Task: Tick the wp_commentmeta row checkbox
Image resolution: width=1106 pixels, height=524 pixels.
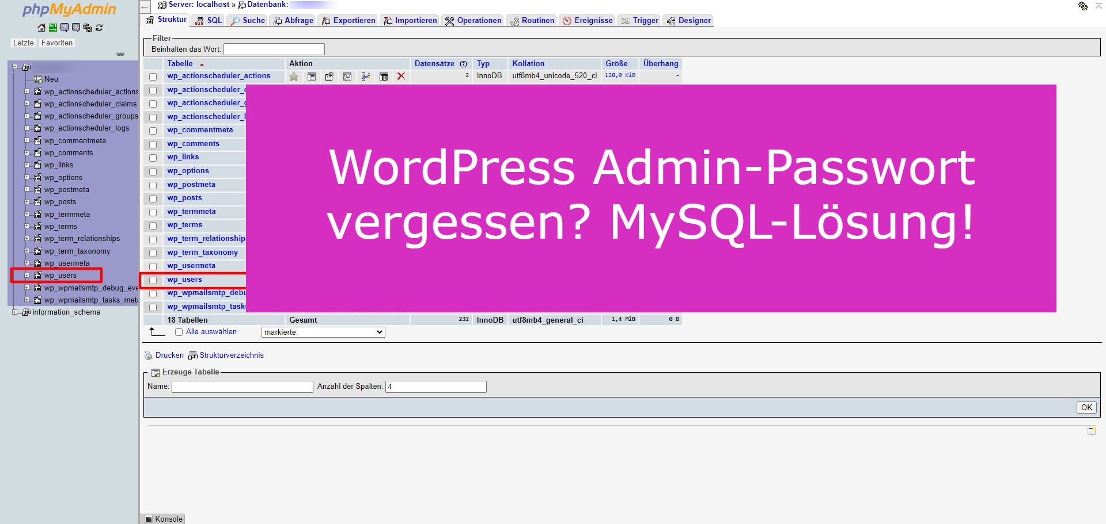Action: point(153,131)
